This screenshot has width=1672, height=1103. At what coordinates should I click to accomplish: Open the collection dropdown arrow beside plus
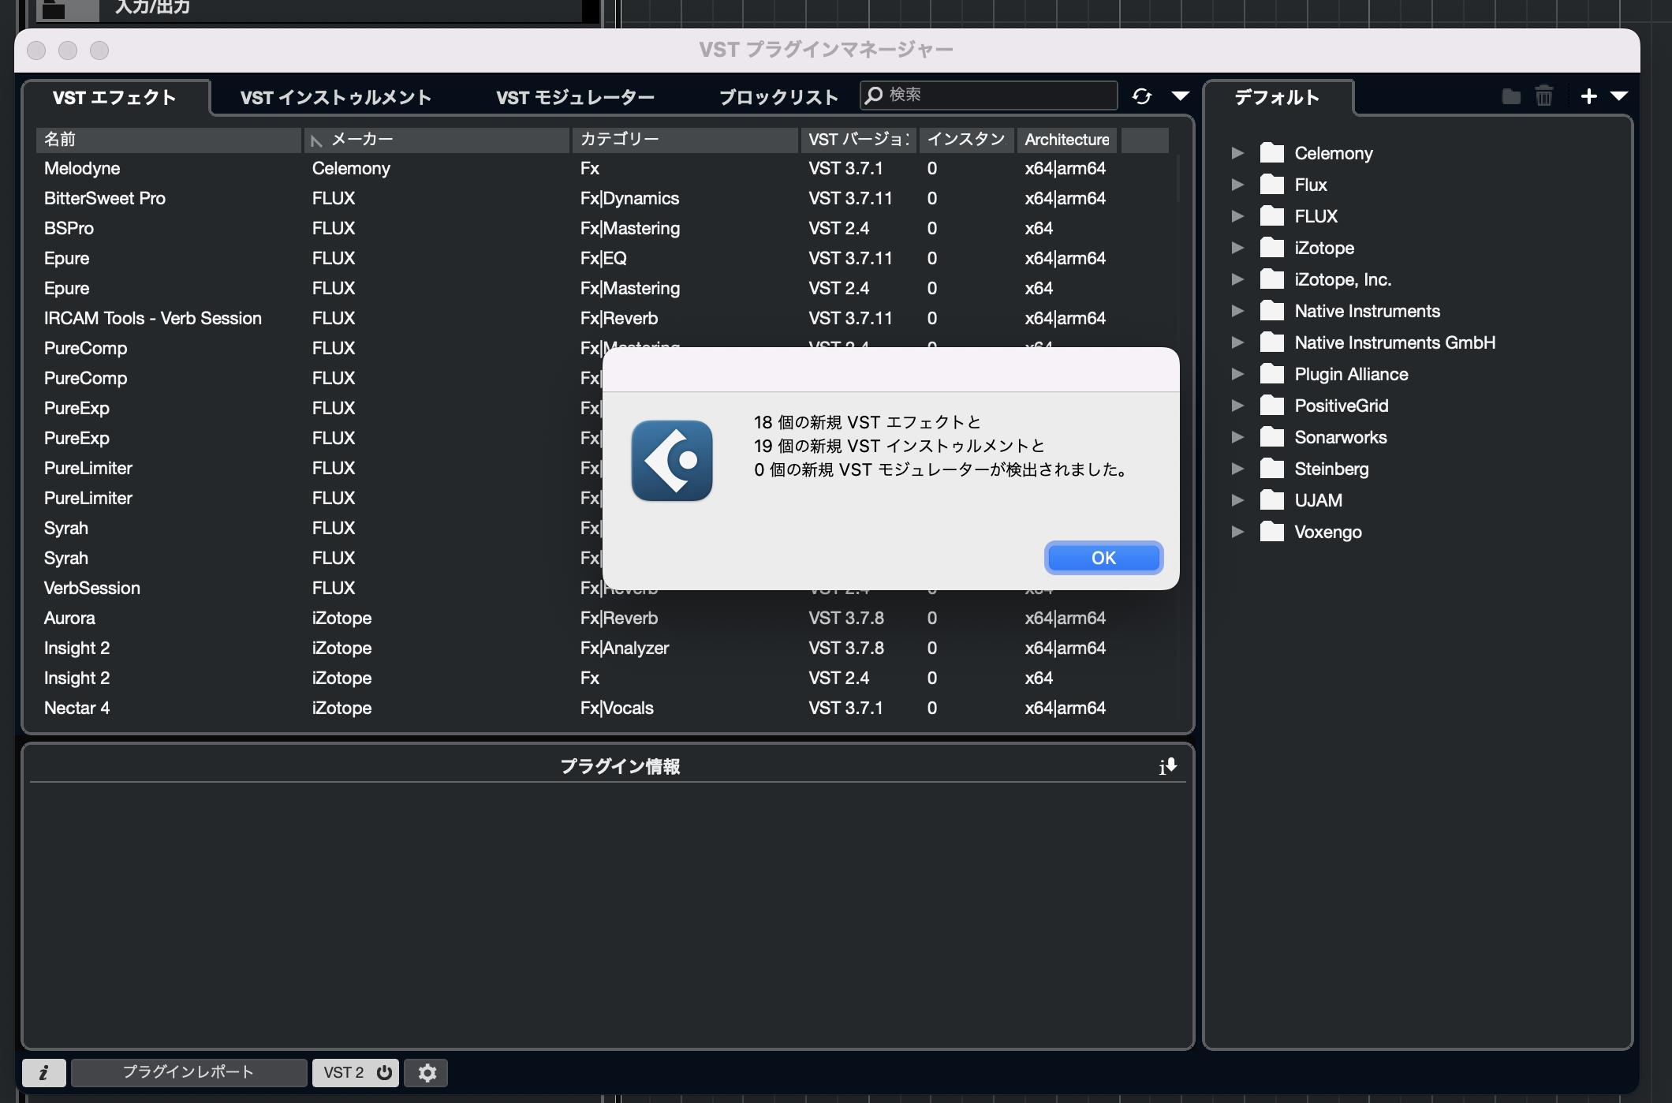coord(1619,96)
